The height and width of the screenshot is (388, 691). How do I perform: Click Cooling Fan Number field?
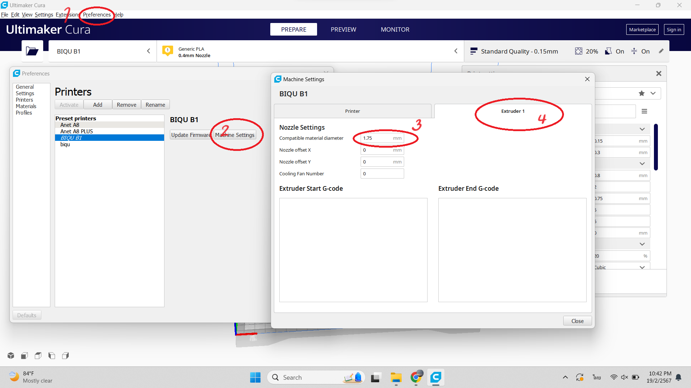click(382, 174)
